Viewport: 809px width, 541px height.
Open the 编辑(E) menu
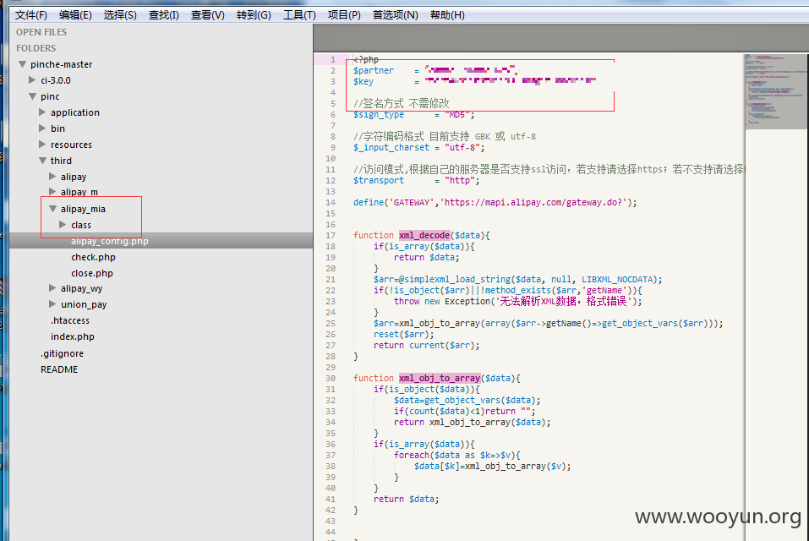pos(75,15)
